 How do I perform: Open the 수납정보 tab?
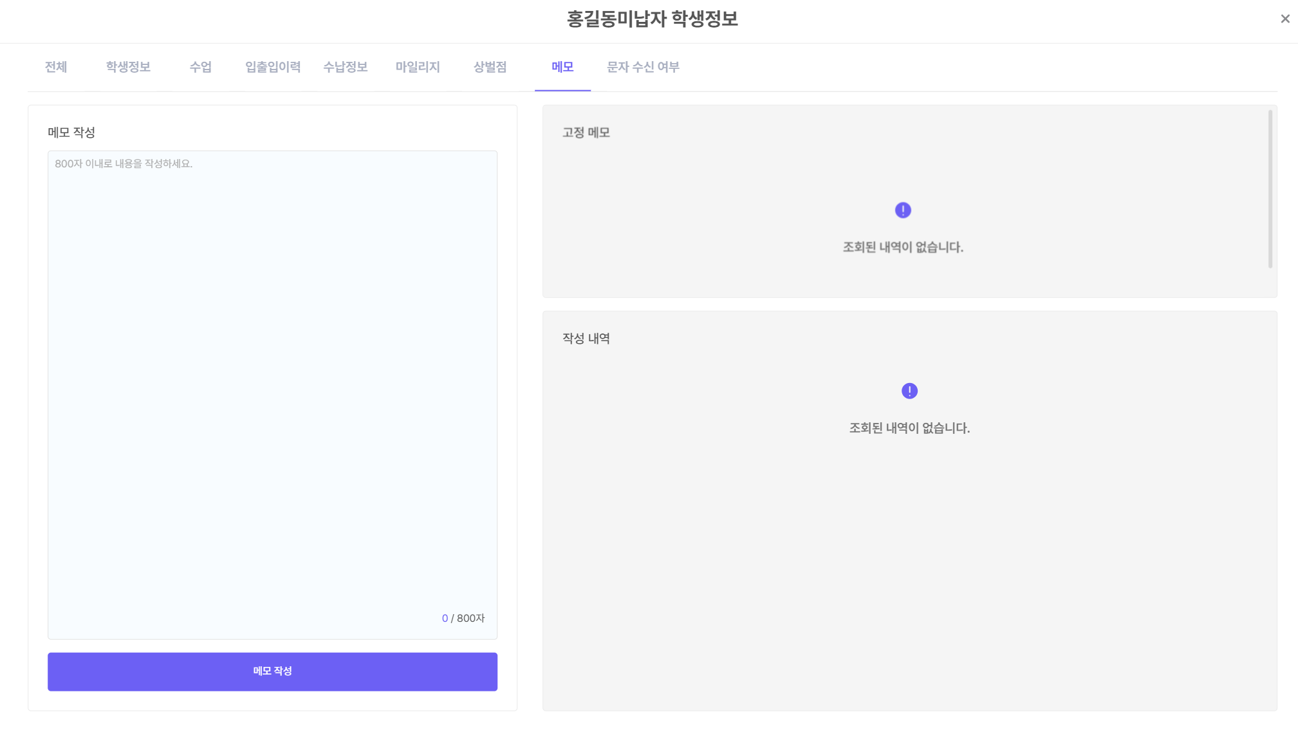345,67
